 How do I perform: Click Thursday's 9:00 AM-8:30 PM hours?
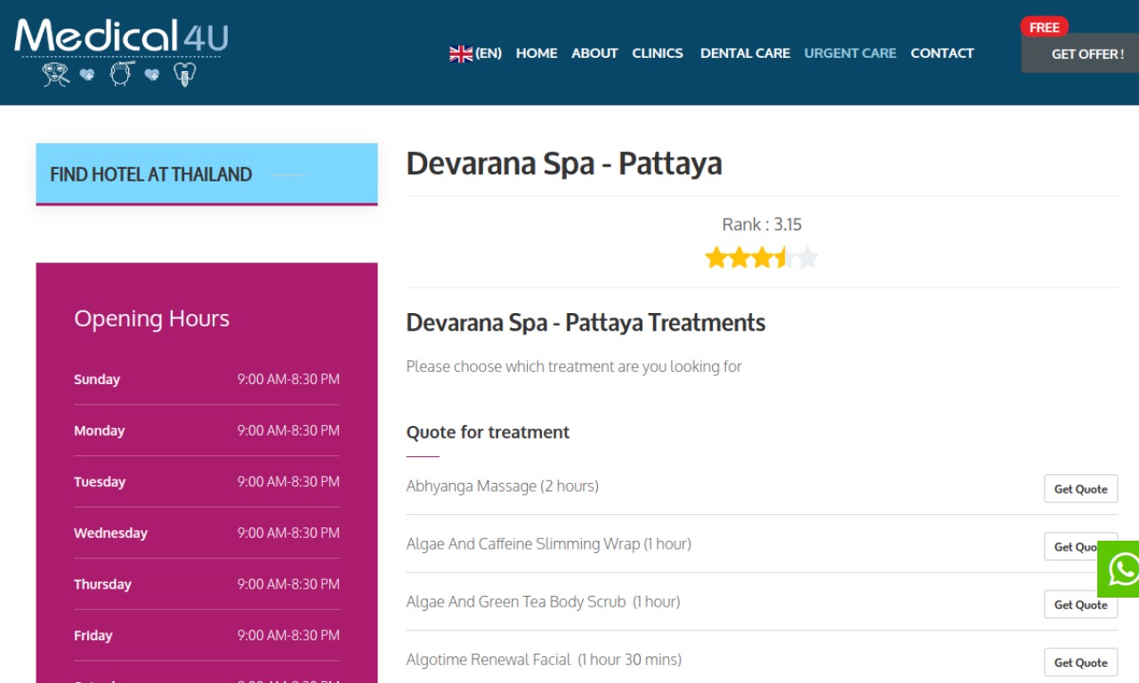click(x=288, y=584)
